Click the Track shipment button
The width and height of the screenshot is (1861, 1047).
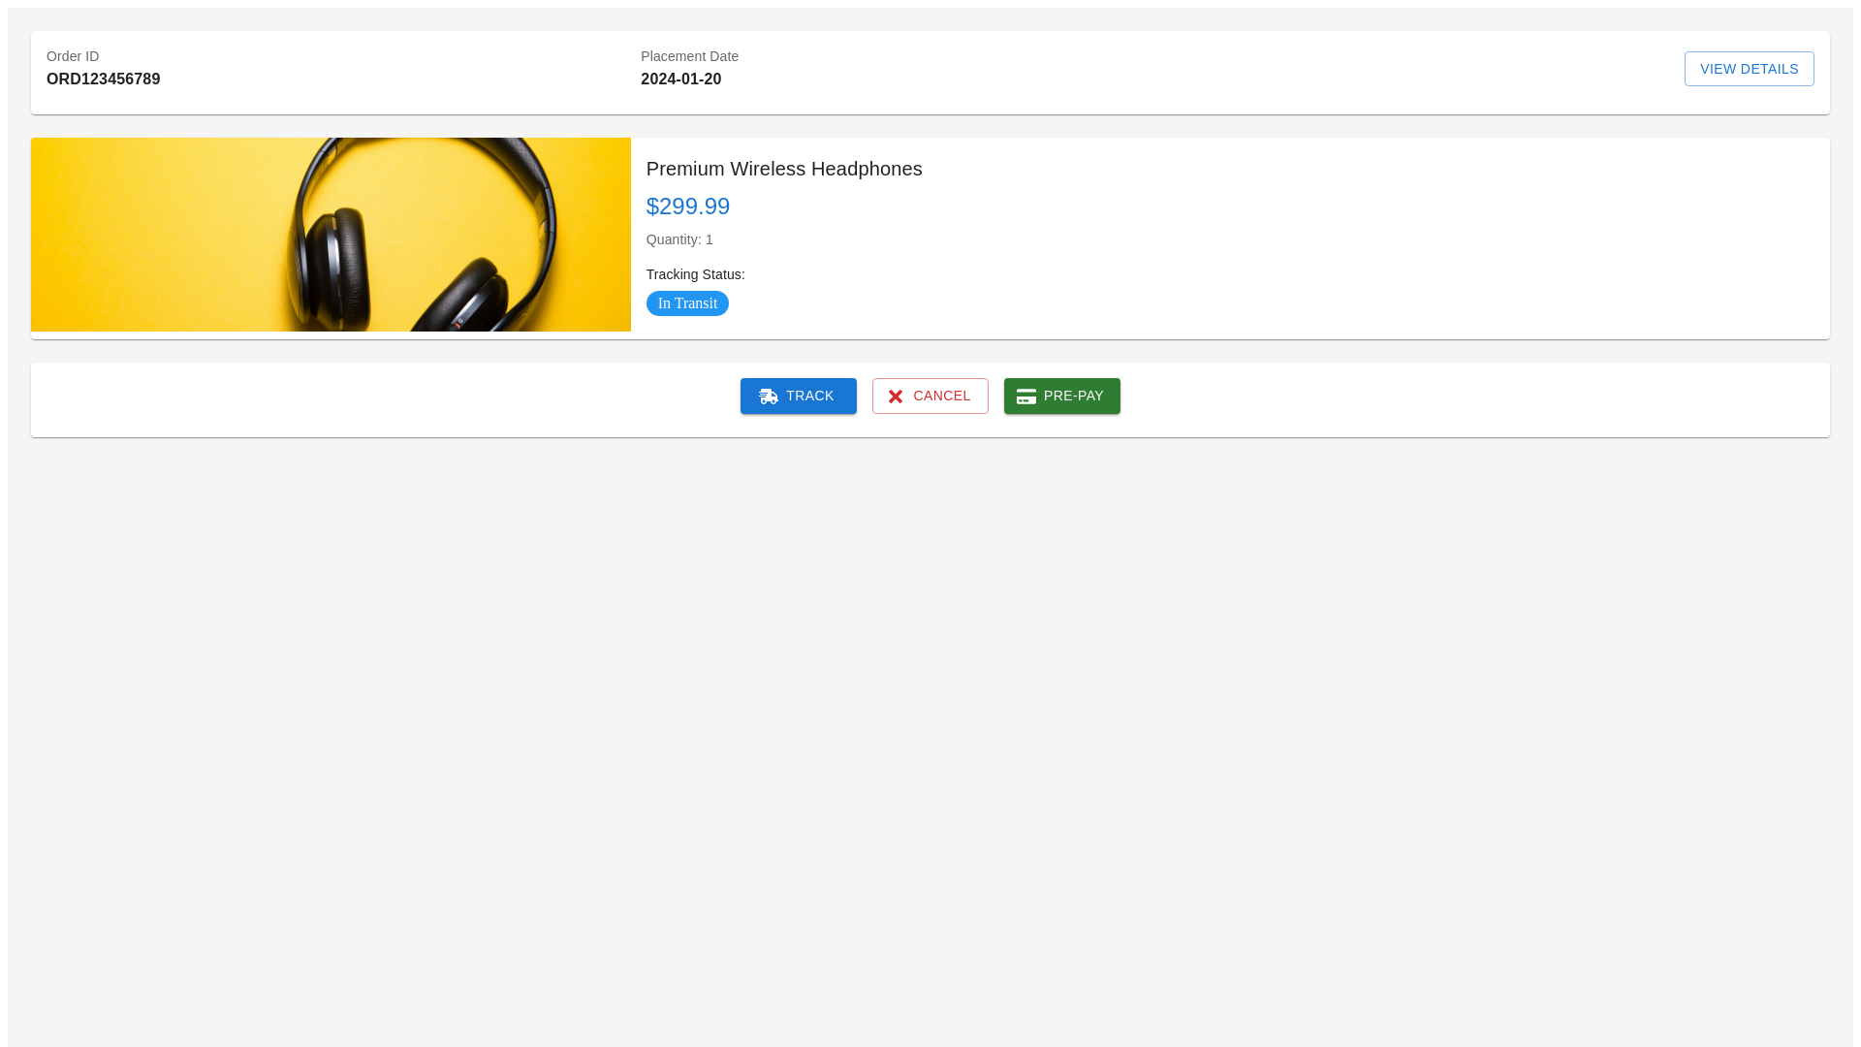tap(798, 396)
